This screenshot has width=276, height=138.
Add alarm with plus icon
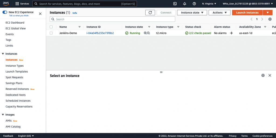tap(231, 33)
